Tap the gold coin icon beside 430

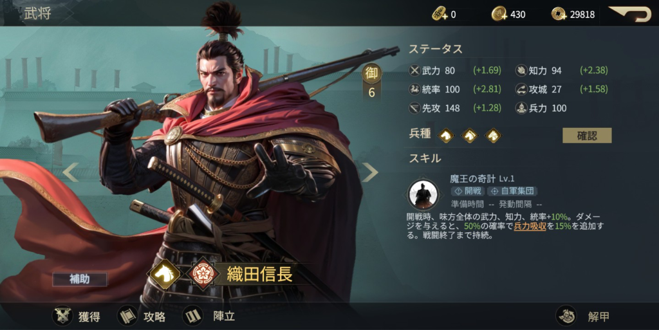[499, 14]
